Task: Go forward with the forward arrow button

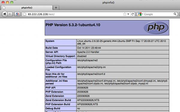Action: pos(10,14)
